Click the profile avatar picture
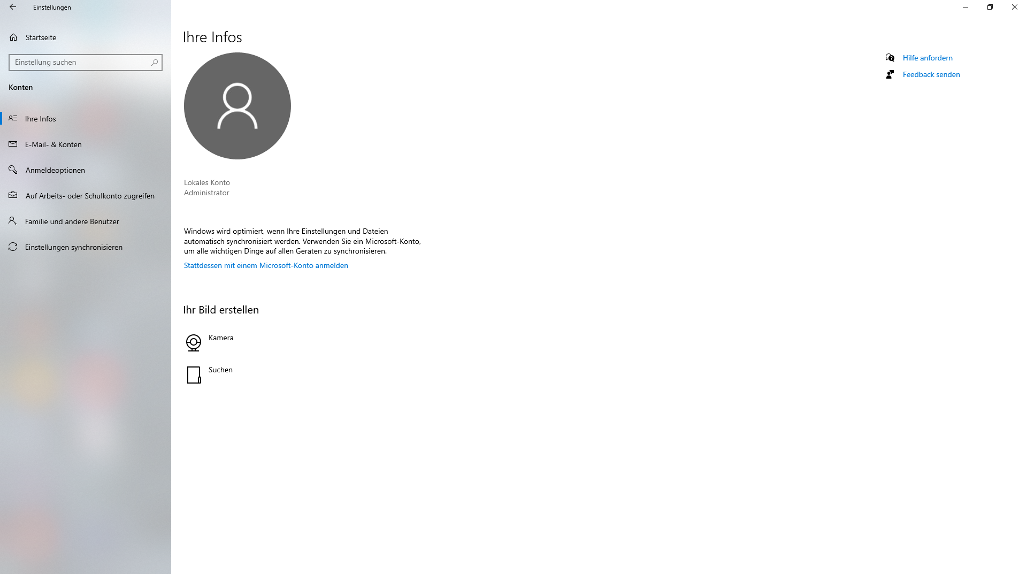Screen dimensions: 1027x574 [237, 106]
